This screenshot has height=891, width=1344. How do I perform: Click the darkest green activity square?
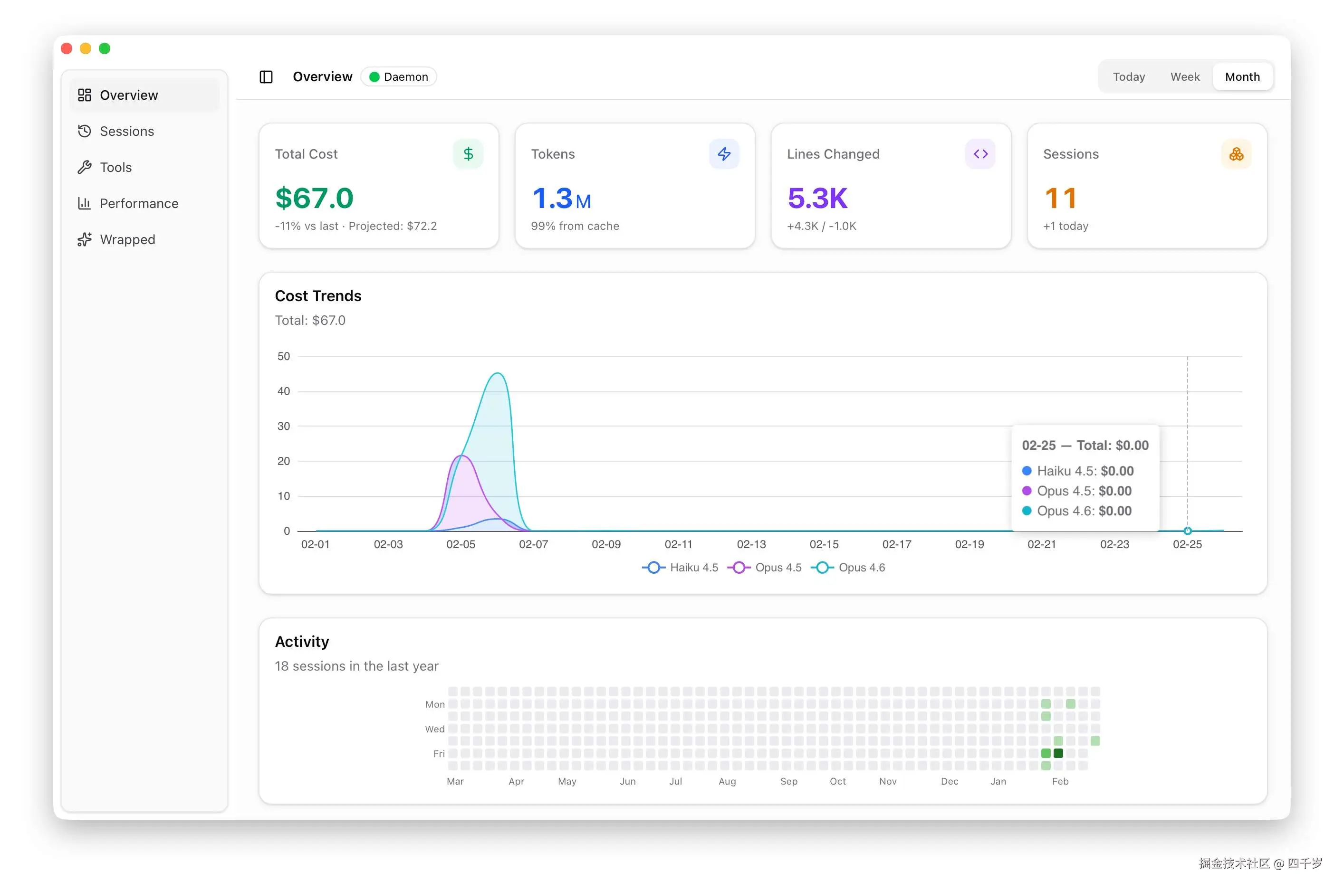(x=1058, y=753)
